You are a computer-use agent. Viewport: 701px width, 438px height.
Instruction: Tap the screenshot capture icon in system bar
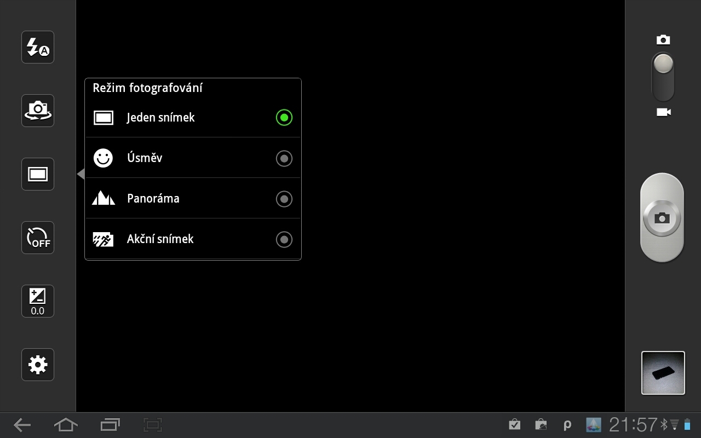(x=153, y=425)
